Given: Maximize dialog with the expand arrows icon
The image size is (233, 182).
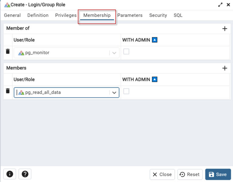Looking at the screenshot, I should tap(220, 5).
